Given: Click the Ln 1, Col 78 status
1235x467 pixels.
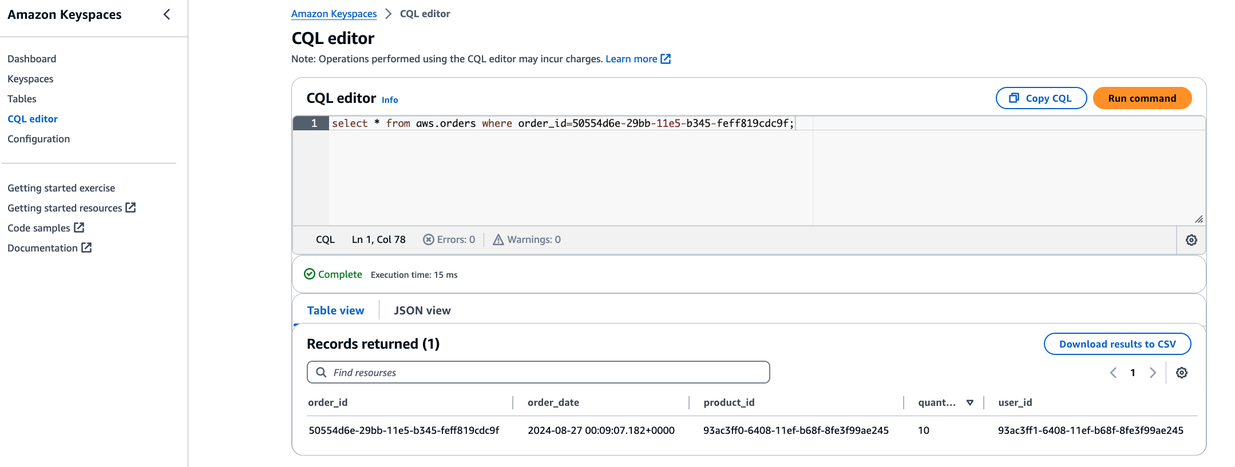Looking at the screenshot, I should click(379, 240).
